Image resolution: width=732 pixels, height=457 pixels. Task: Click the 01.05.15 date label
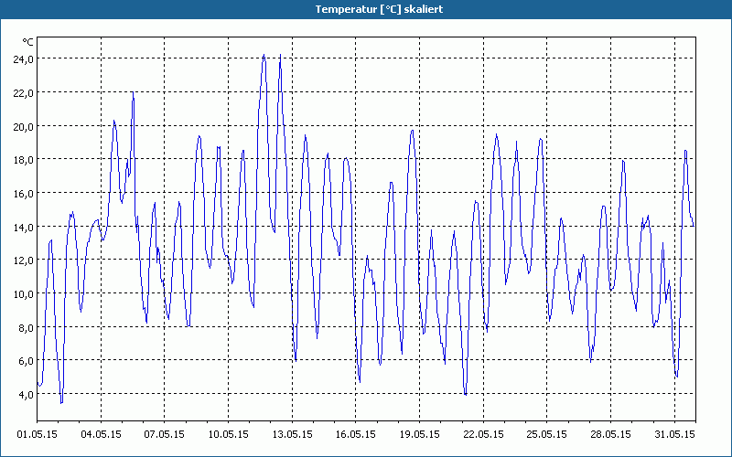coord(38,434)
